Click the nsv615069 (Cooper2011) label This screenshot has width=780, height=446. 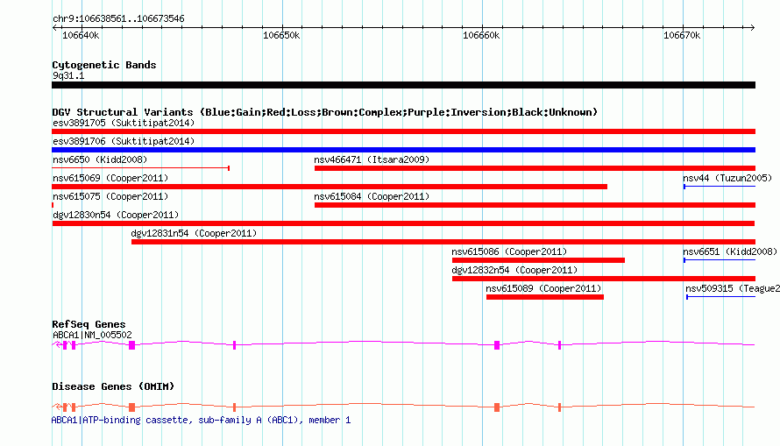click(x=110, y=178)
